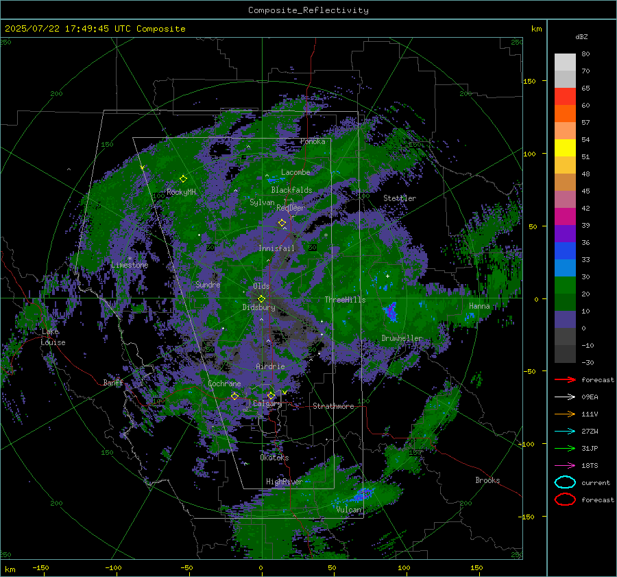
Task: Click the red forecast arrow in legend
Action: (x=565, y=379)
